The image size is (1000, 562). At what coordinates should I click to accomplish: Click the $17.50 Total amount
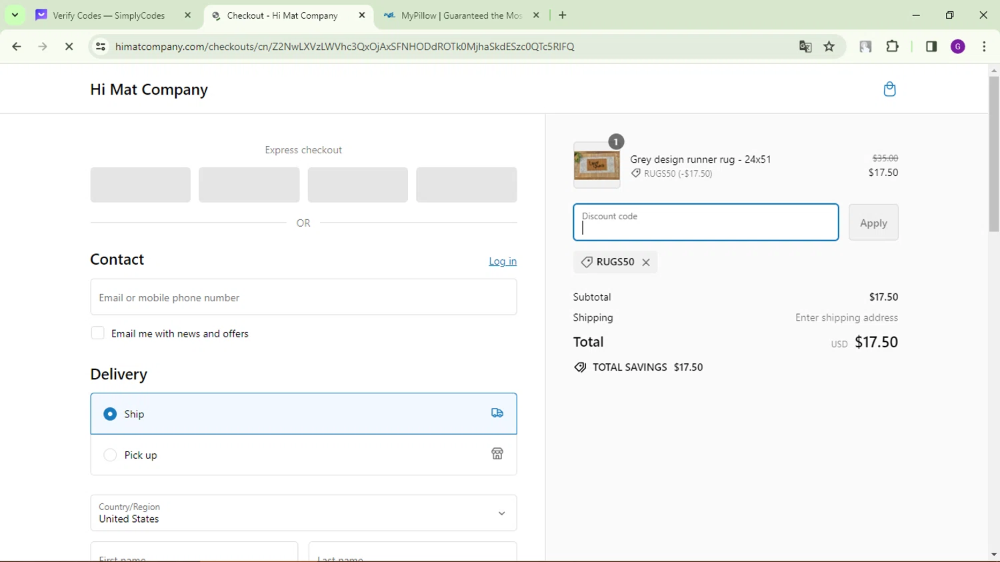[x=876, y=342]
